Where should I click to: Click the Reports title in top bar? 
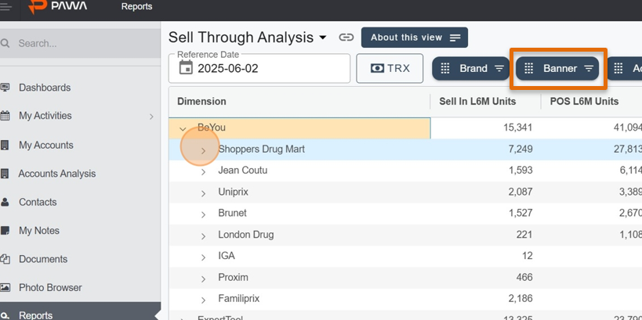(136, 6)
